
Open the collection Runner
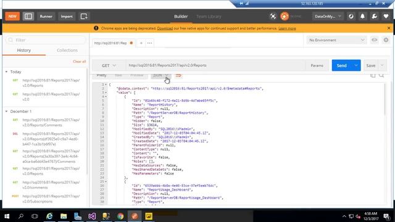[x=46, y=17]
